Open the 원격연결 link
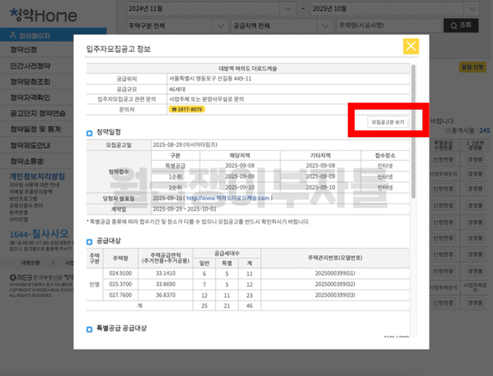The width and height of the screenshot is (493, 376). coord(19,213)
